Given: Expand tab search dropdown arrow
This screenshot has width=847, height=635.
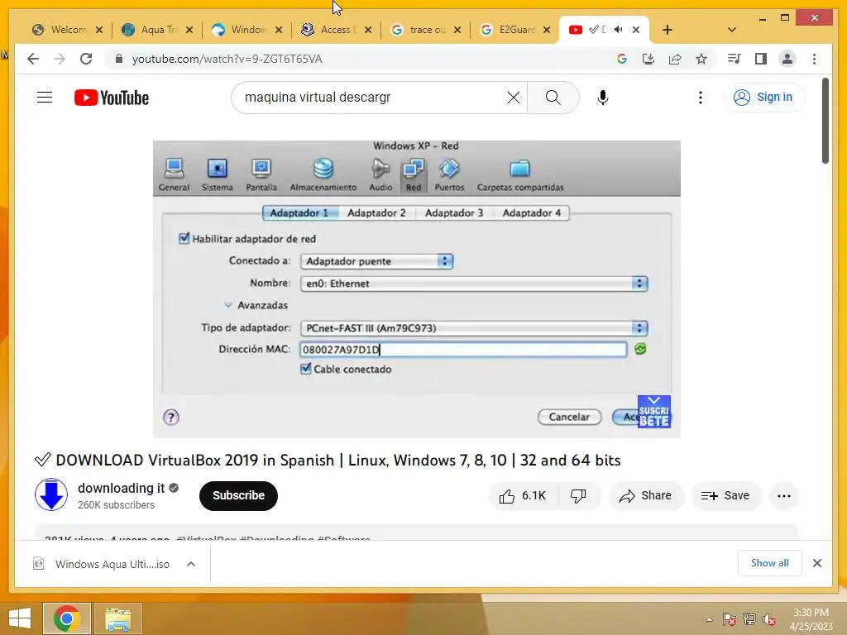Looking at the screenshot, I should pos(731,30).
